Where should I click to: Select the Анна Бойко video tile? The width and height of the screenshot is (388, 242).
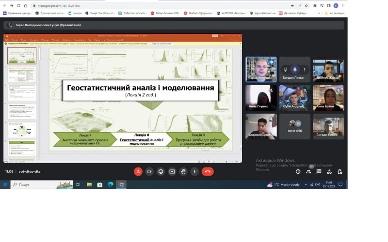click(x=328, y=98)
